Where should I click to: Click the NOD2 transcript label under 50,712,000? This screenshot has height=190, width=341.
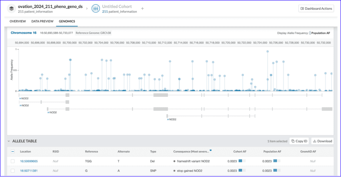click(171, 119)
